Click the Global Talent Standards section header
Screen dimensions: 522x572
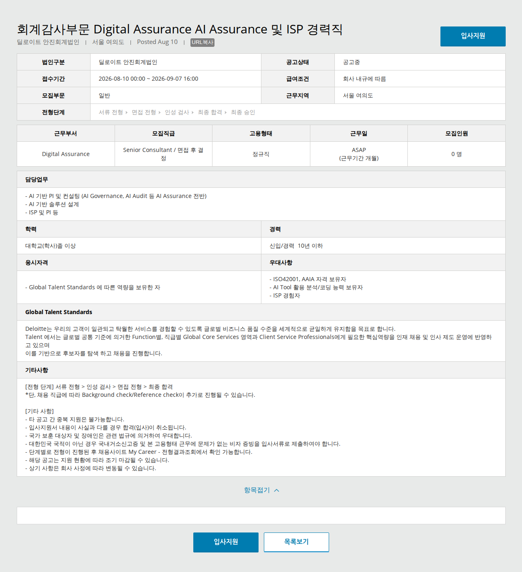tap(261, 312)
